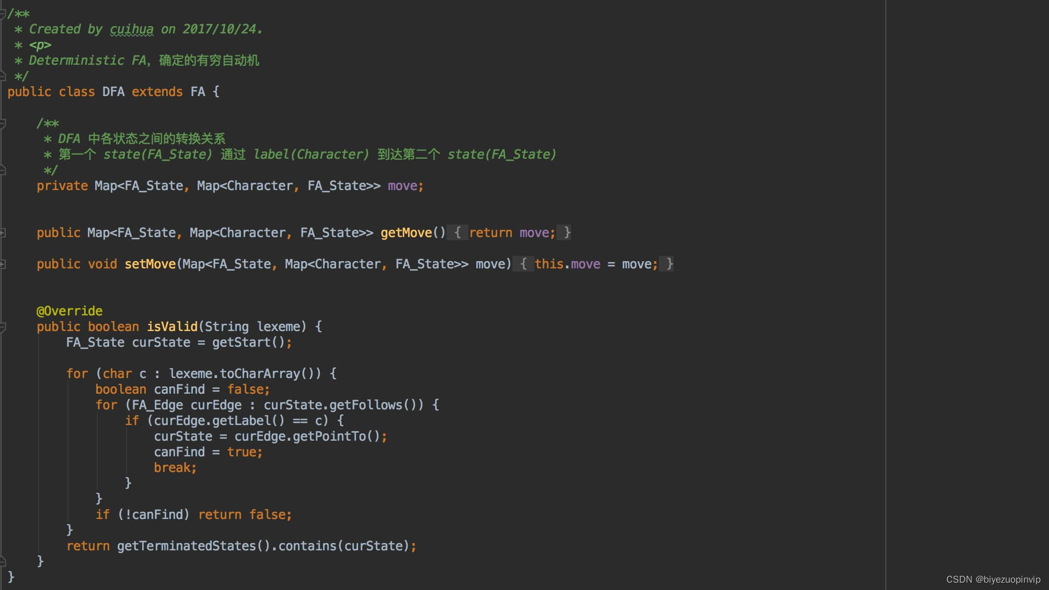Click the fold icon beside isValid method

(x=3, y=326)
